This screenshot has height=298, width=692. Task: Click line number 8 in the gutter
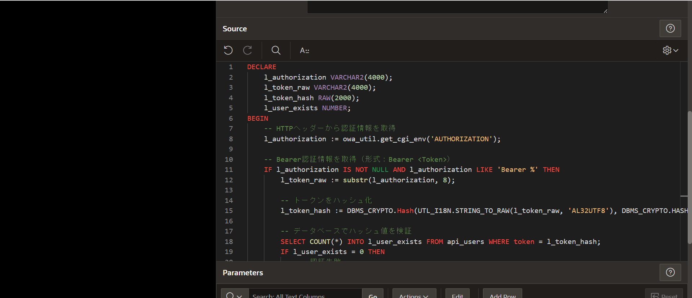[x=231, y=139]
